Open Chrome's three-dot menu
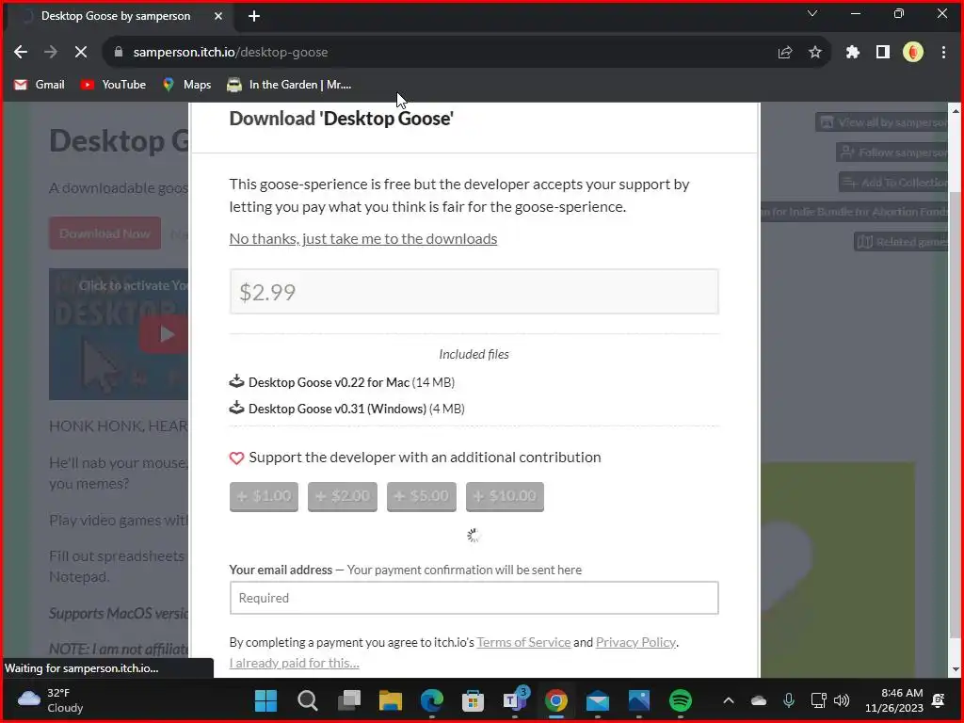The width and height of the screenshot is (964, 723). point(943,53)
